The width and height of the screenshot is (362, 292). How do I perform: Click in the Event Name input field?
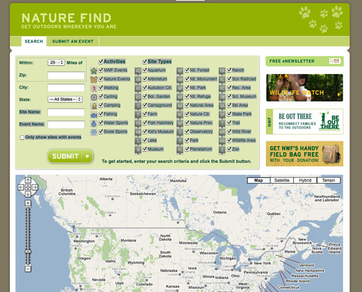coord(66,125)
